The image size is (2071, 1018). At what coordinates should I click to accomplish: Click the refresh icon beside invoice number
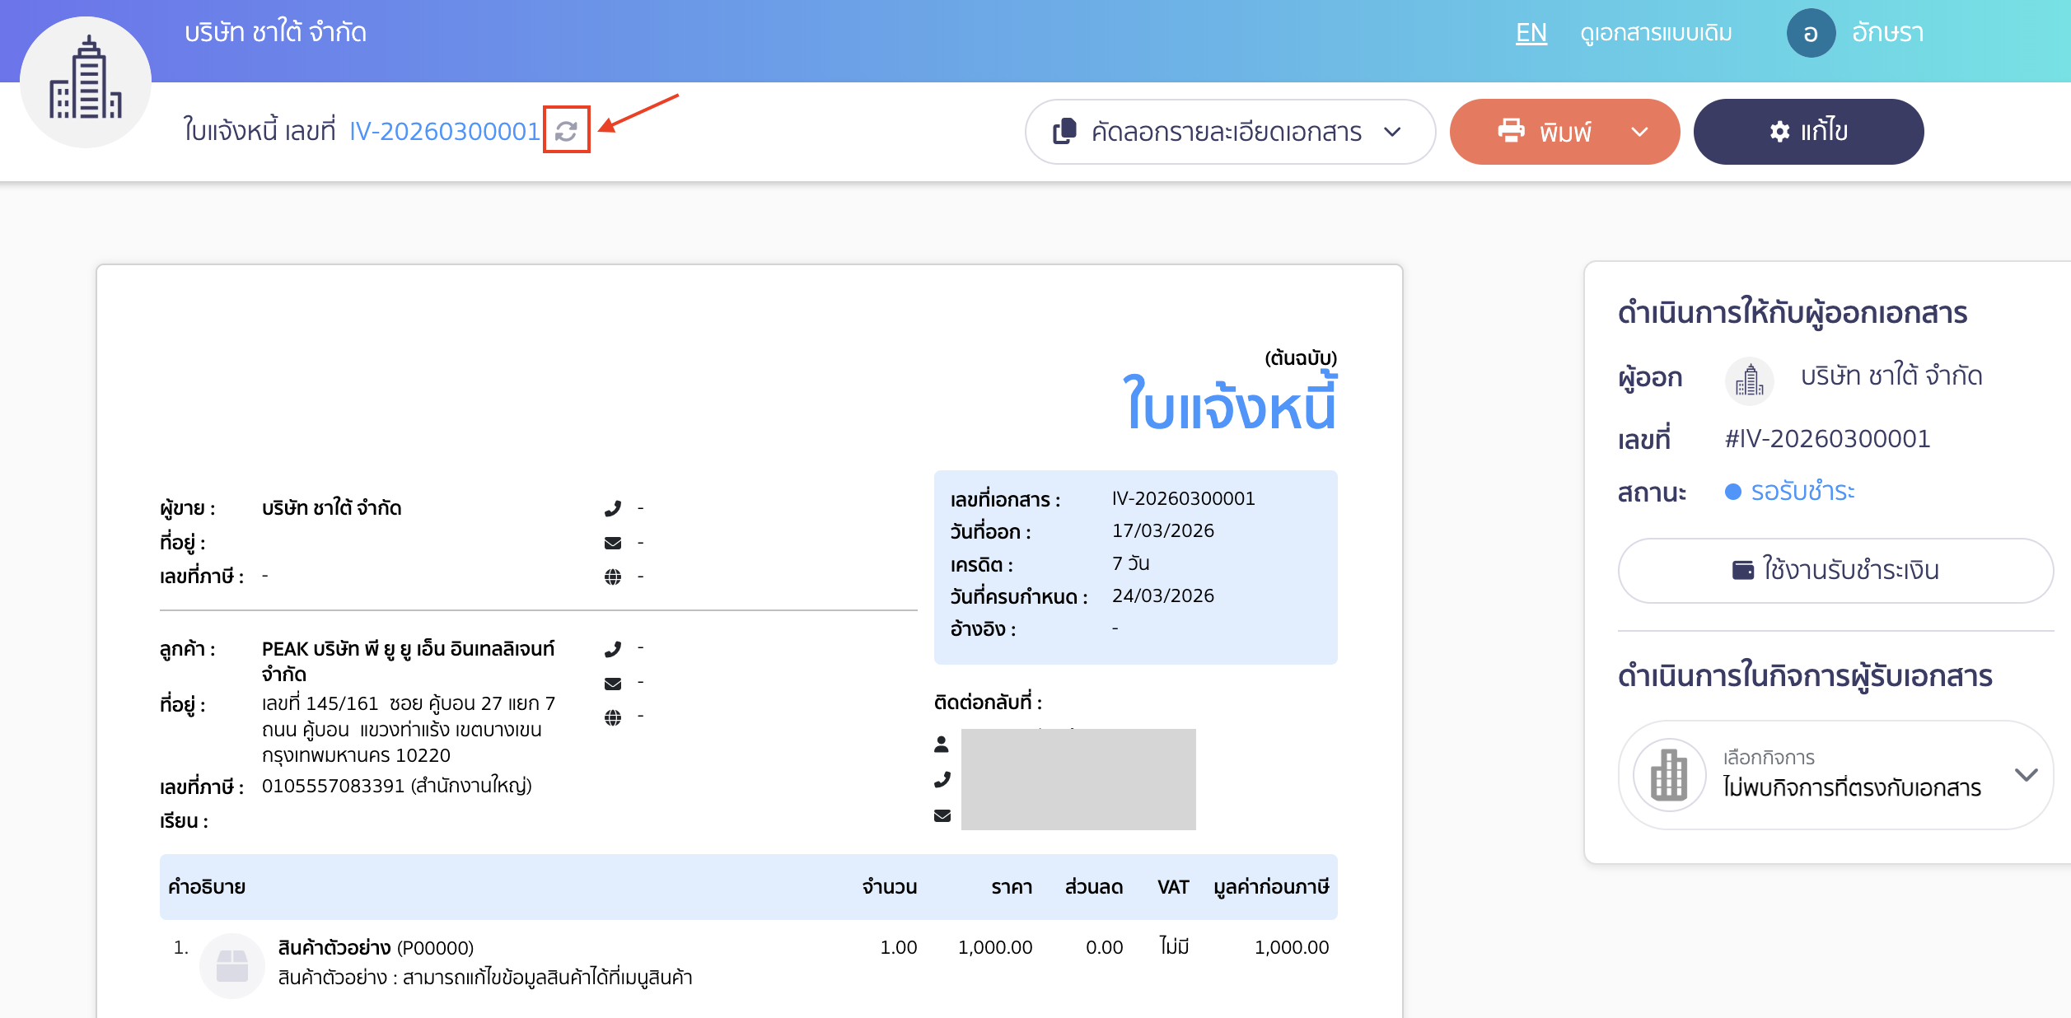(566, 130)
